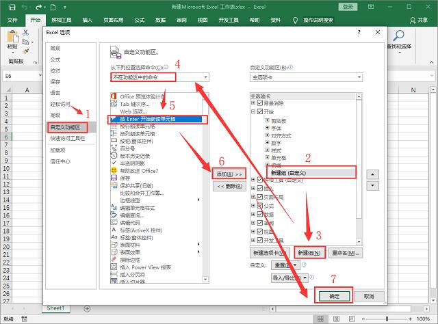Click the Move Up arrow button
The height and width of the screenshot is (324, 438).
point(372,174)
